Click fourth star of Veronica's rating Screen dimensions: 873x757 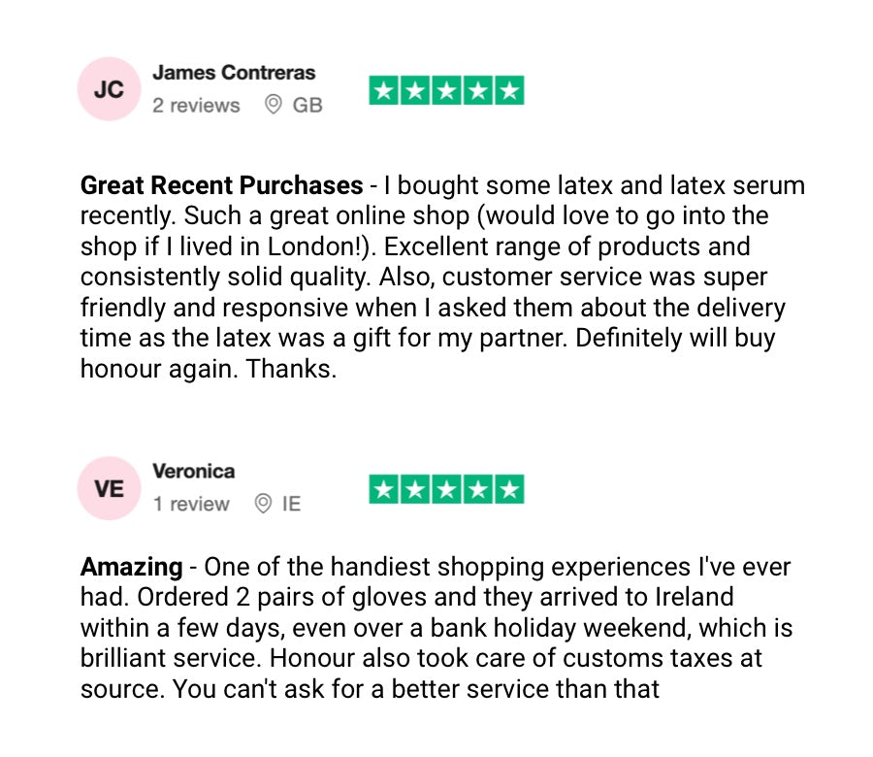[478, 490]
